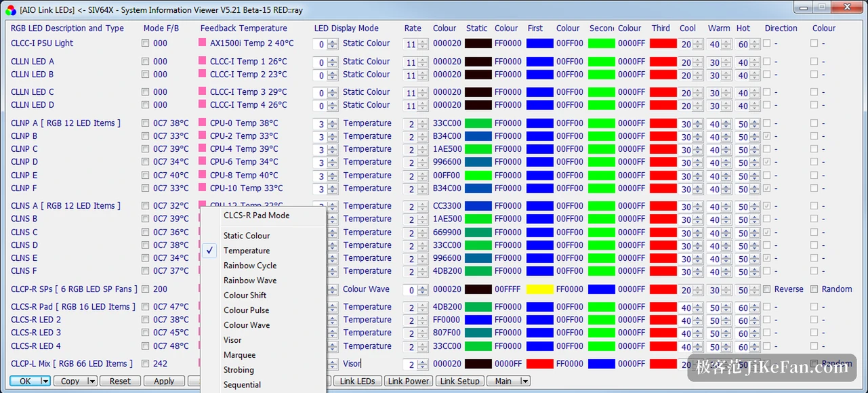Open the dropdown arrow on the Copy button

[x=91, y=381]
